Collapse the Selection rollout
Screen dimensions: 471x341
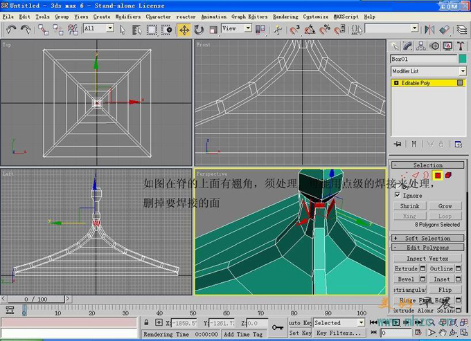click(427, 165)
